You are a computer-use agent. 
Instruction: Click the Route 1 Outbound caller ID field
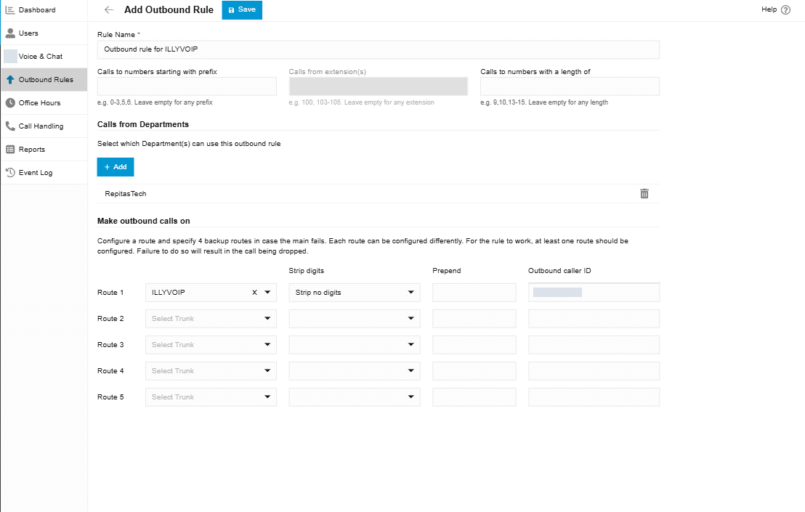coord(594,293)
